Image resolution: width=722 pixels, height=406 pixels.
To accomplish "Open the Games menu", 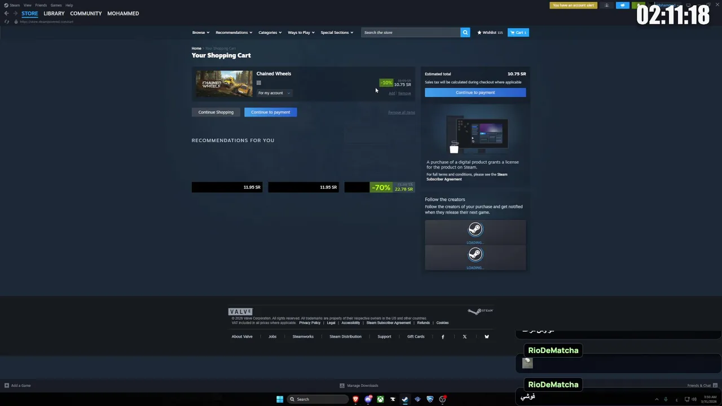I will point(56,5).
